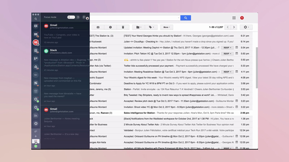Expand the Labels tag dropdown
Image resolution: width=289 pixels, height=162 pixels.
coord(151,27)
